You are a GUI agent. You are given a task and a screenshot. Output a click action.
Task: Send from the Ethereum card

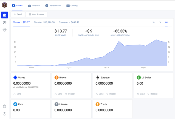[x=100, y=94]
